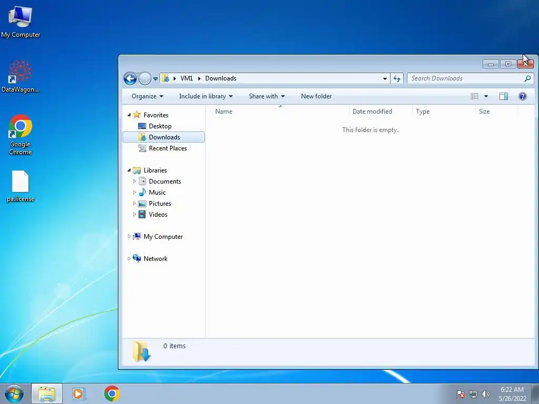Expand My Computer in the navigation pane
This screenshot has height=404, width=539.
pyautogui.click(x=129, y=237)
